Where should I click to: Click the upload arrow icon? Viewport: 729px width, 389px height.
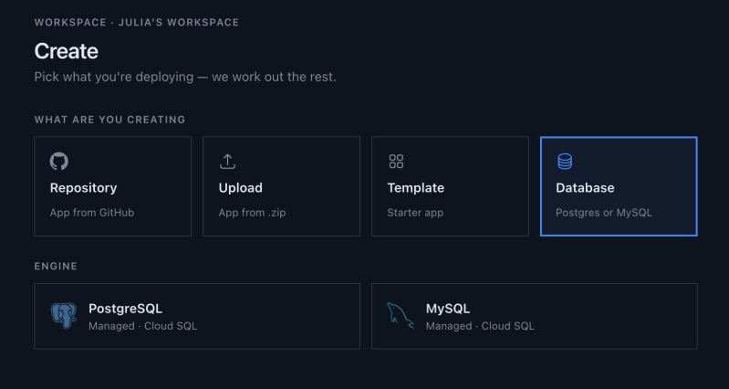(227, 162)
